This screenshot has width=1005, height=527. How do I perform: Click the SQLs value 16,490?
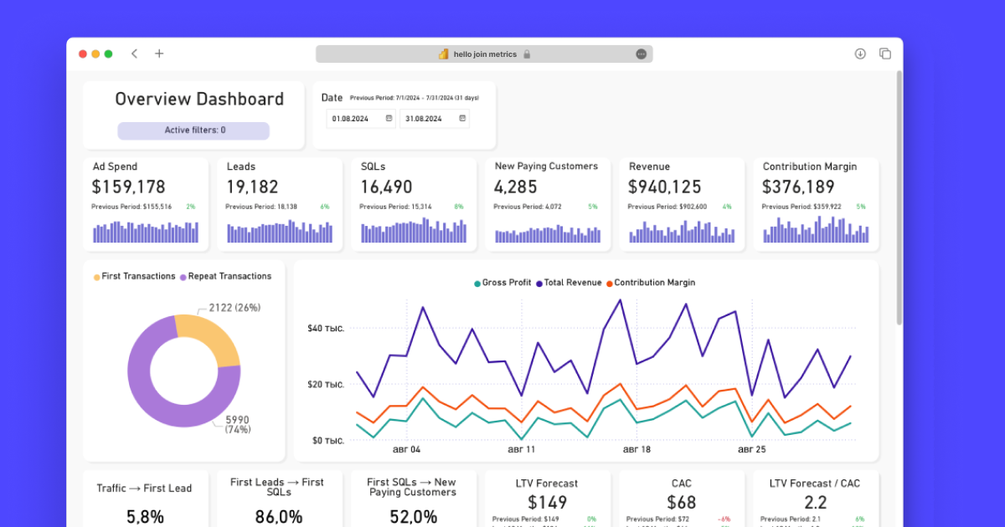pos(386,187)
